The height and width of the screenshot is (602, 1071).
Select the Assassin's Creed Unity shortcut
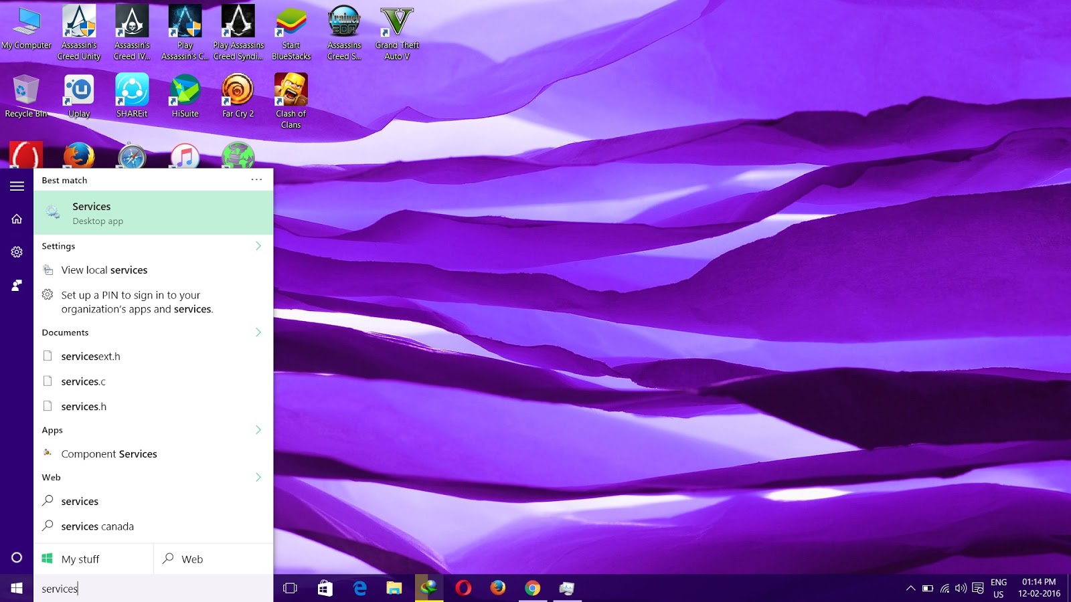(79, 32)
